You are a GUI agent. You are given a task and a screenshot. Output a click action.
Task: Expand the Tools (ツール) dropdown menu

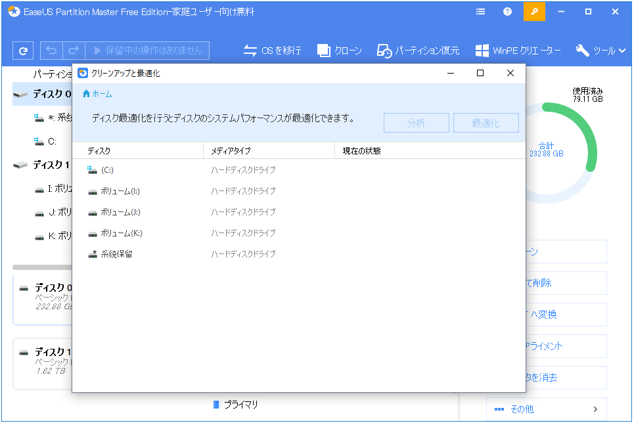coord(595,51)
